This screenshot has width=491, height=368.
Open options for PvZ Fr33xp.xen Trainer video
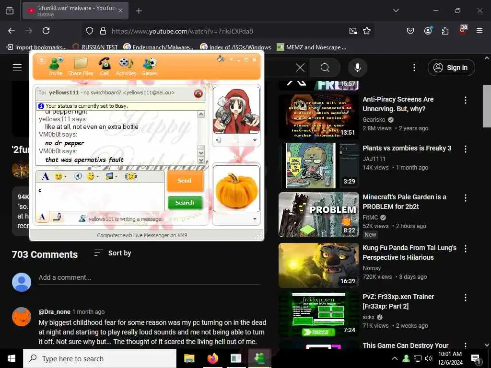[x=466, y=298]
